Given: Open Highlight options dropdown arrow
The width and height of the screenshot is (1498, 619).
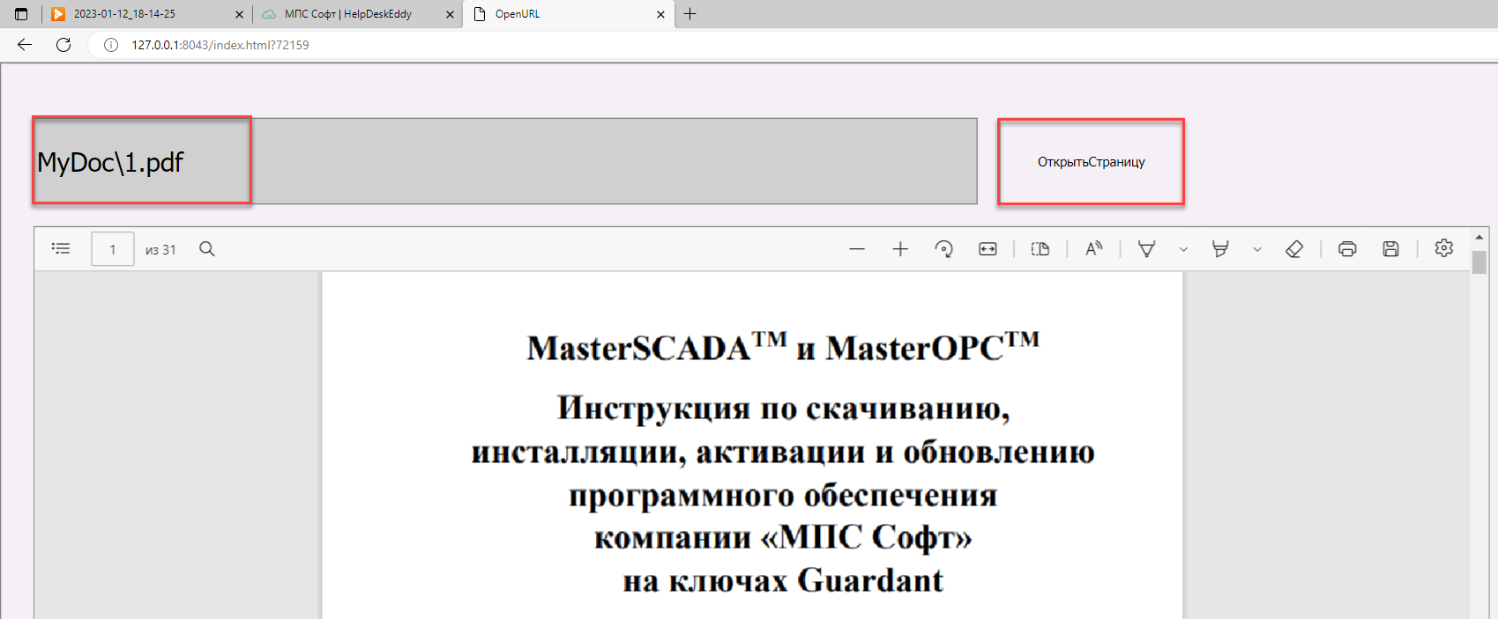Looking at the screenshot, I should pyautogui.click(x=1257, y=250).
